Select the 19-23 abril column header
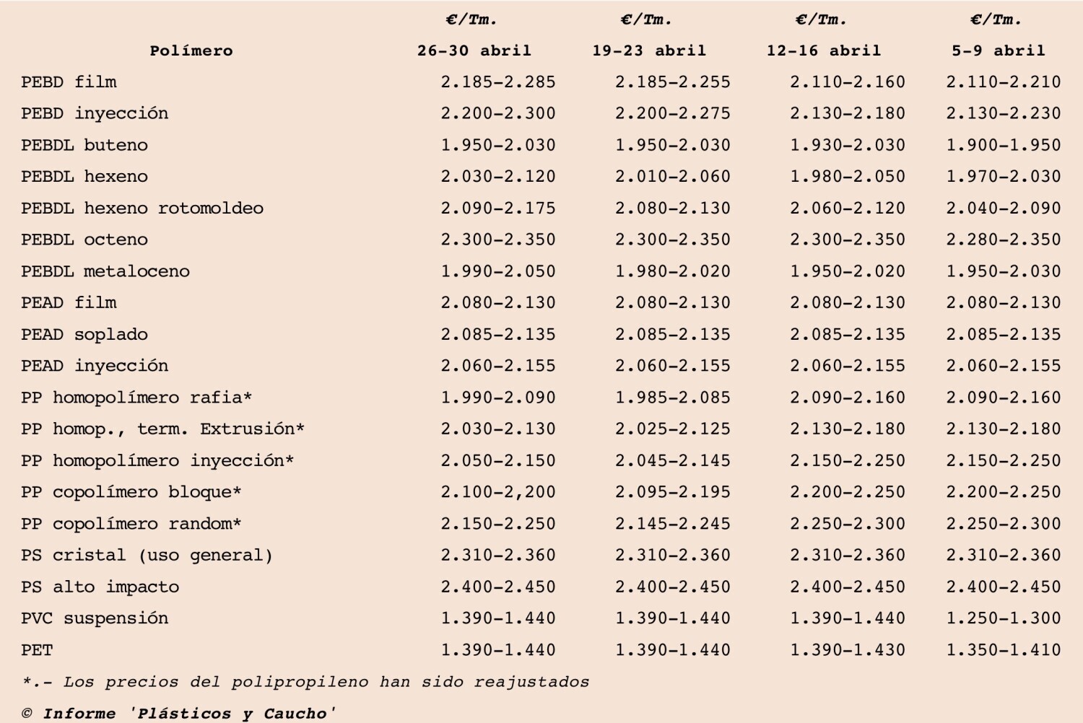 (x=649, y=51)
